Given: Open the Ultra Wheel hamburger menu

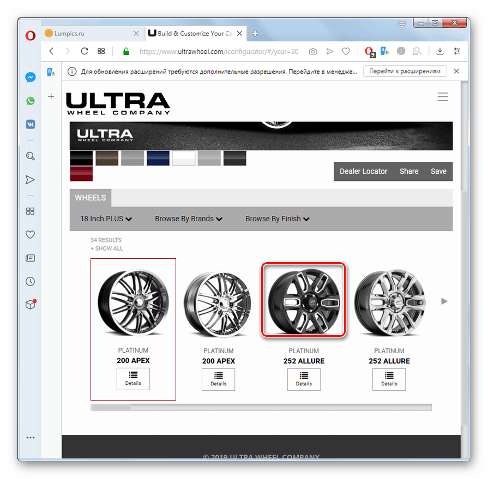Looking at the screenshot, I should (443, 96).
